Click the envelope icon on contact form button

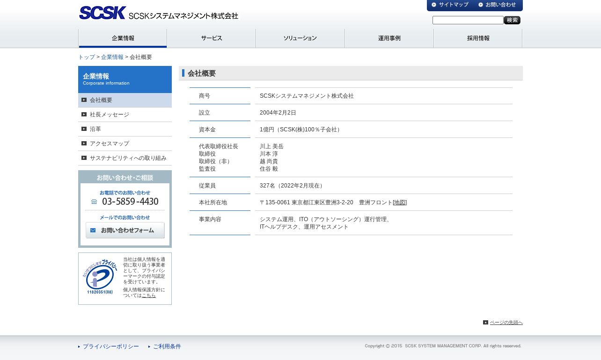[x=93, y=230]
